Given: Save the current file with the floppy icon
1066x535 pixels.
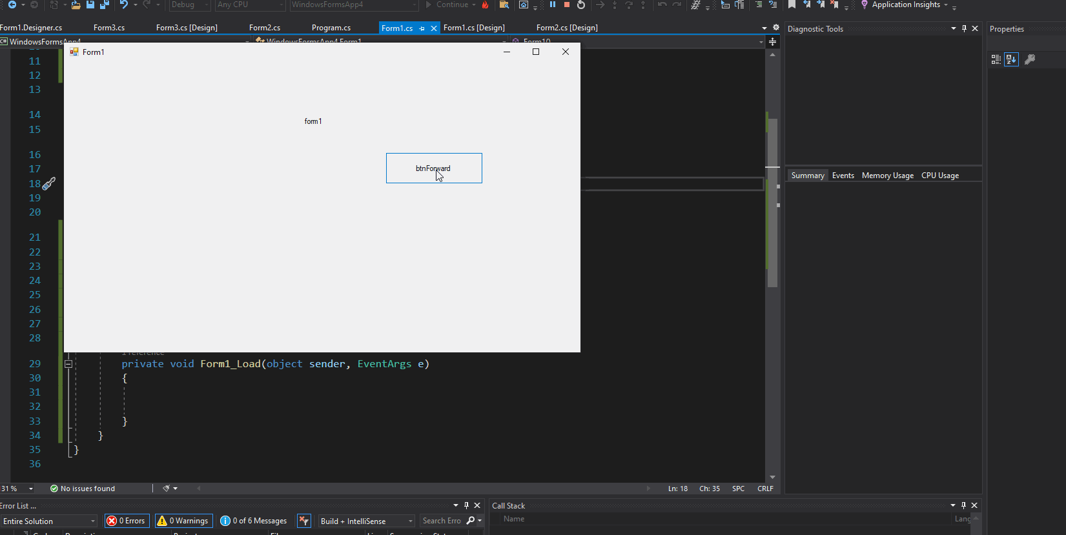Looking at the screenshot, I should (90, 5).
